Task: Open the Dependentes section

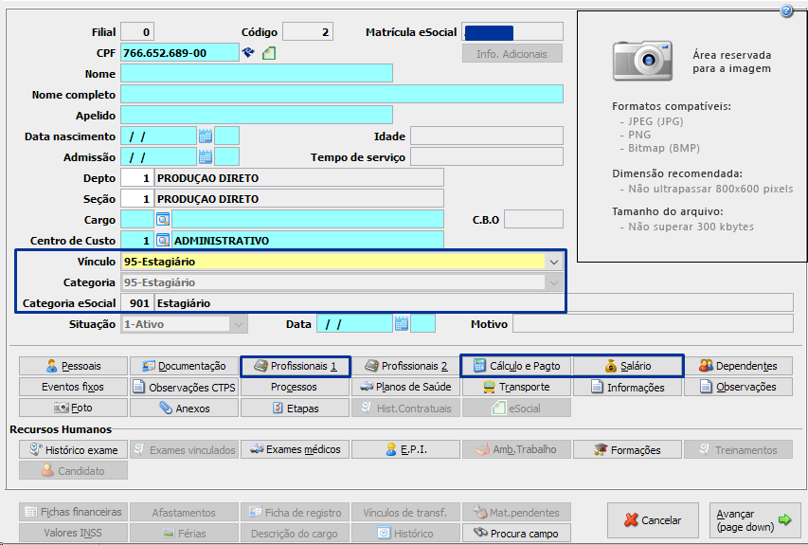Action: tap(739, 366)
